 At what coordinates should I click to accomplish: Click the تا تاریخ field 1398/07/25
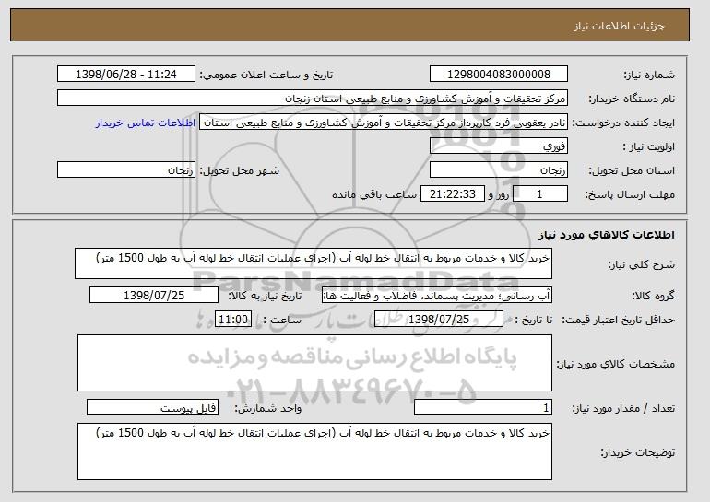click(x=439, y=320)
